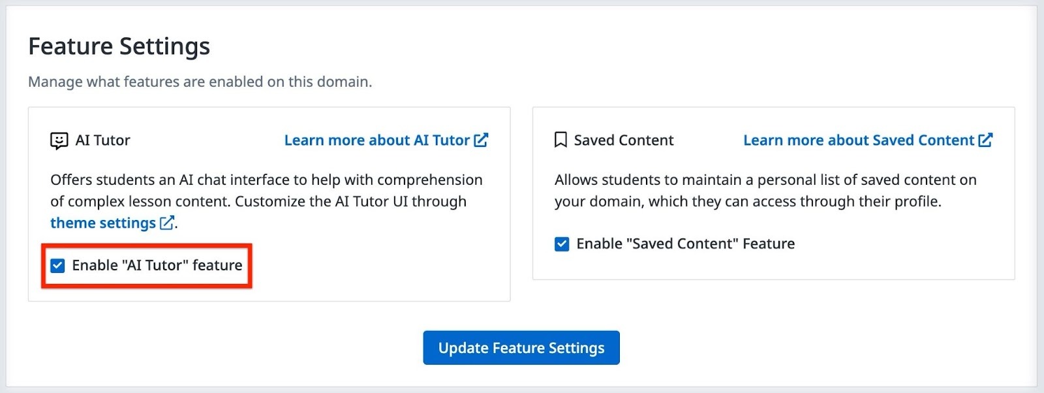
Task: Click the AI Tutor card title
Action: tap(103, 140)
